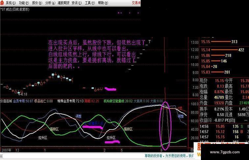Click the 最高 label
The height and width of the screenshot is (160, 249).
(x=229, y=86)
